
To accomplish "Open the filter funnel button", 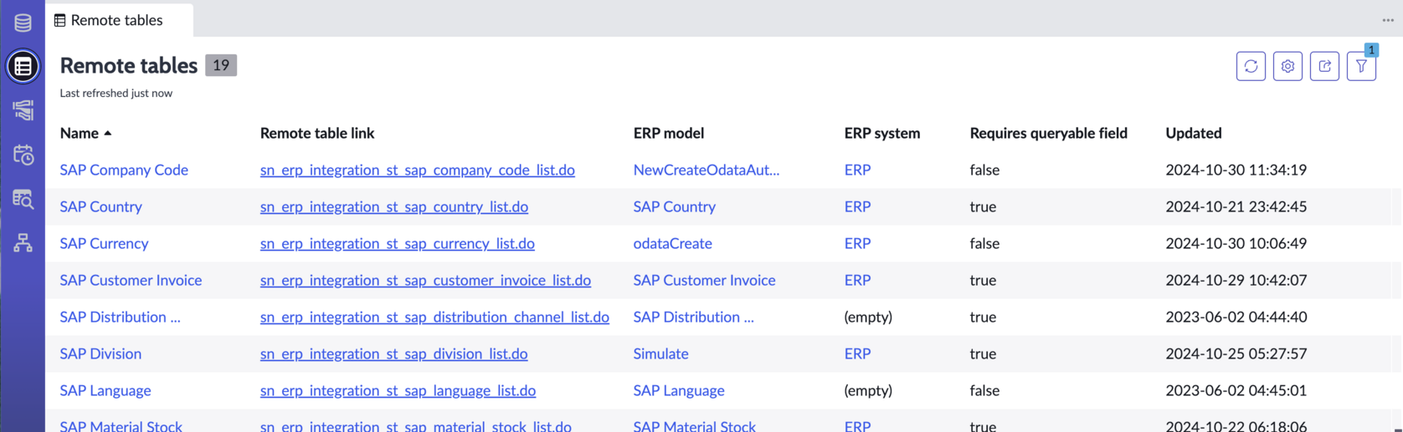I will click(1361, 66).
